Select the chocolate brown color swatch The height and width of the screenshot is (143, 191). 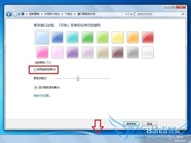(118, 52)
